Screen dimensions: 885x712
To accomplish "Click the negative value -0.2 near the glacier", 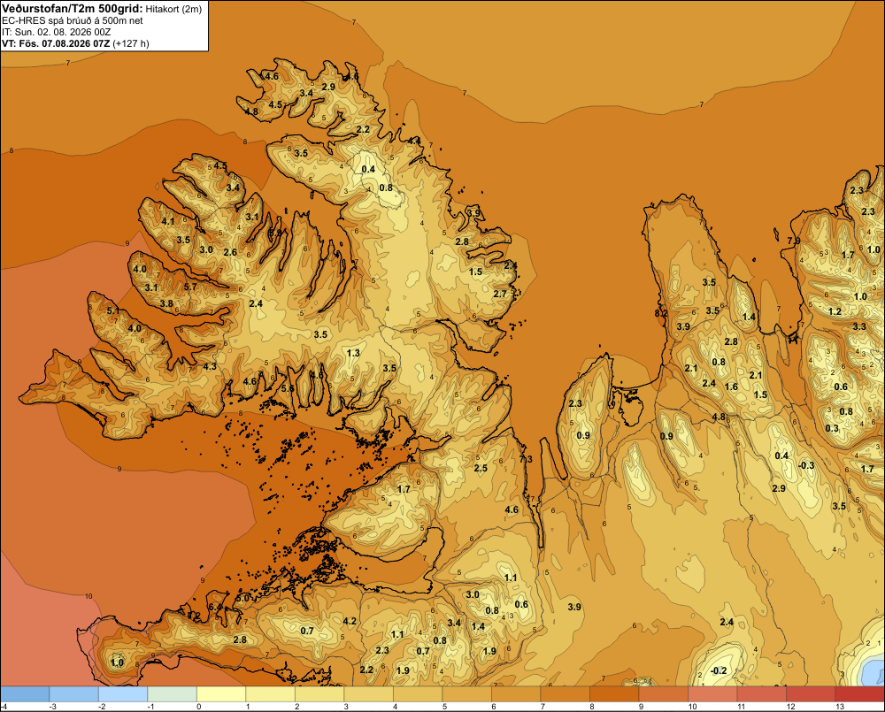I will [719, 670].
